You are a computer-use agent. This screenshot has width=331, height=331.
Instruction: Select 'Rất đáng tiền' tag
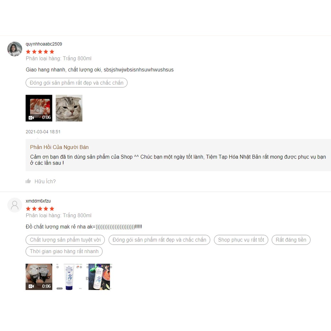point(291,240)
